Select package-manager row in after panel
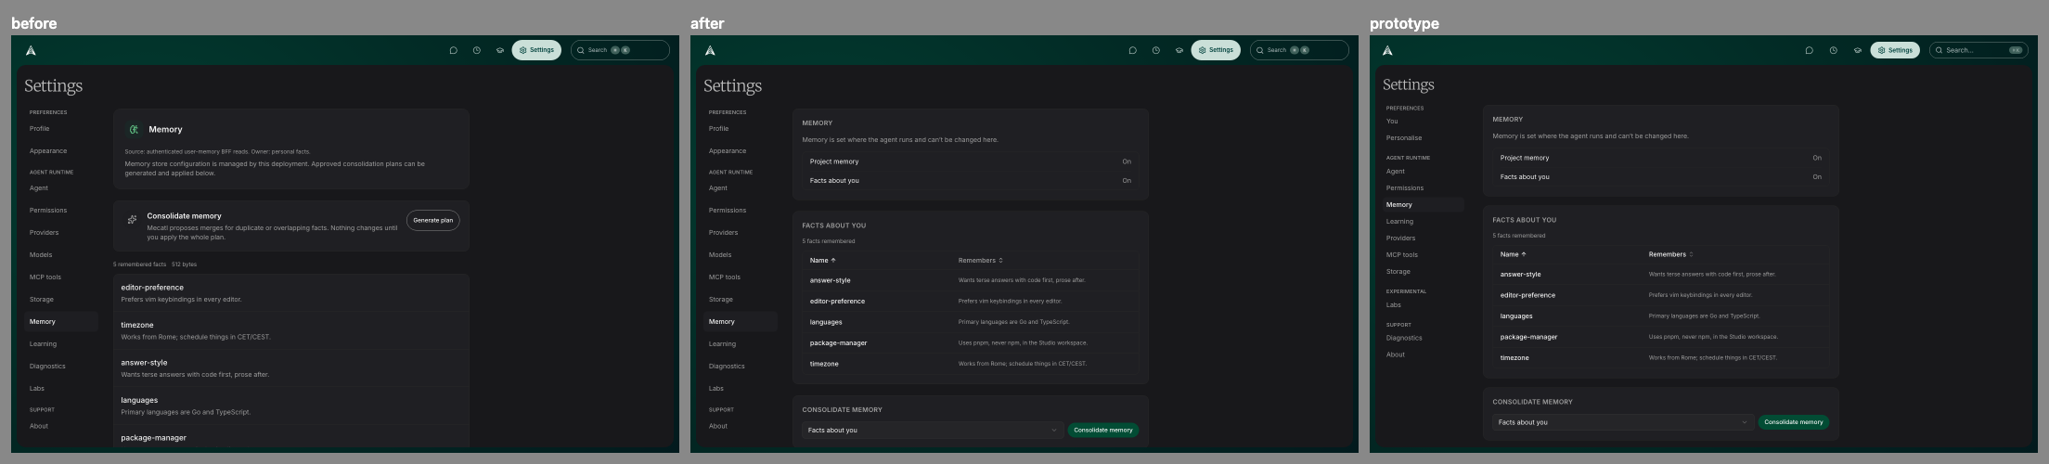Viewport: 2049px width, 464px height. click(971, 343)
